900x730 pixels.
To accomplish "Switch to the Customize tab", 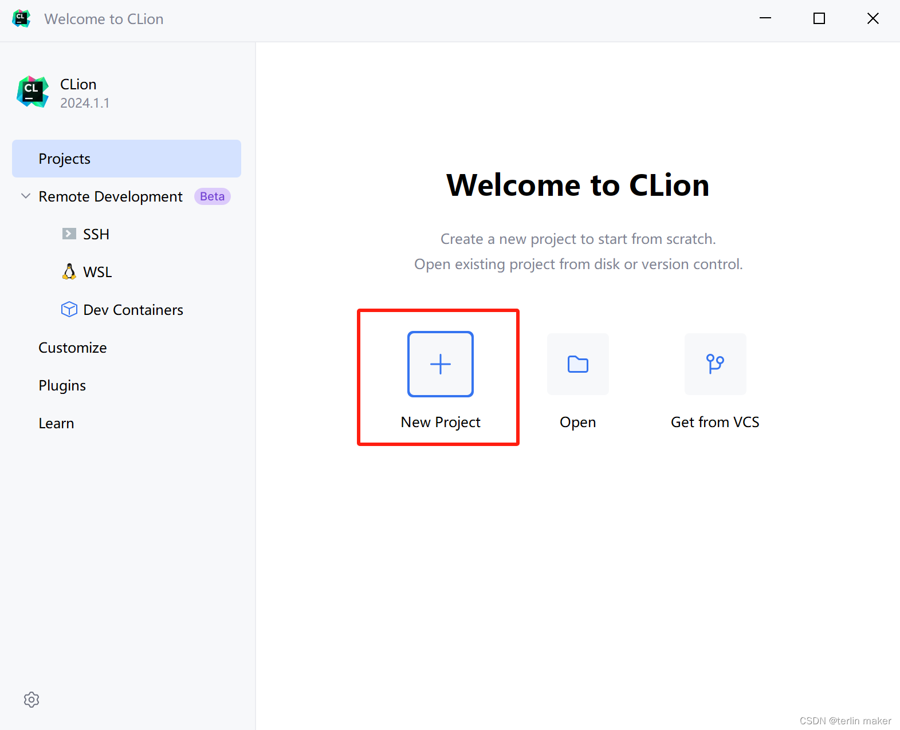I will [73, 348].
